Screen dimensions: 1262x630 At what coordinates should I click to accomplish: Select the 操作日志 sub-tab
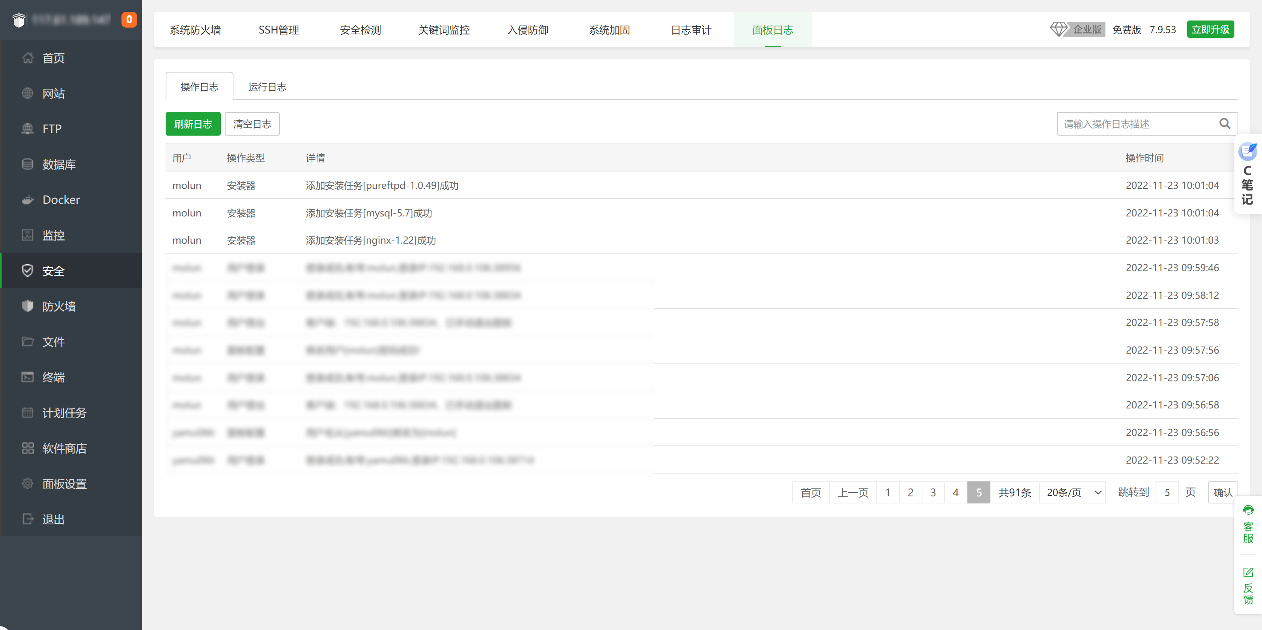pos(200,87)
